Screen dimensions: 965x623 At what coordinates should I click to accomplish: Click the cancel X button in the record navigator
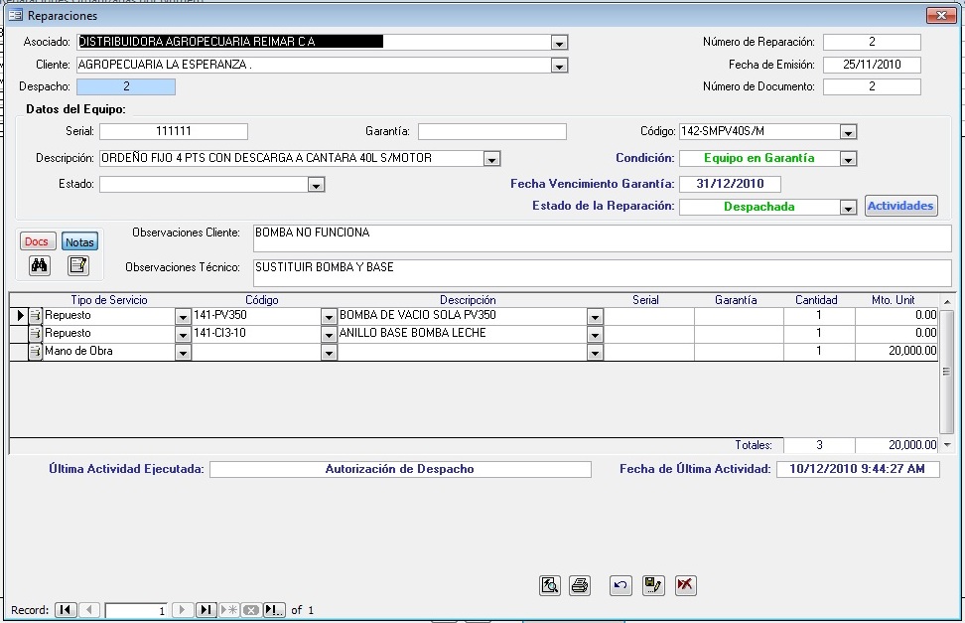pyautogui.click(x=250, y=610)
